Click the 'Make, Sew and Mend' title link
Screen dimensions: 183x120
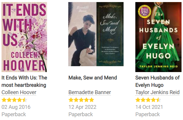pyautogui.click(x=93, y=78)
